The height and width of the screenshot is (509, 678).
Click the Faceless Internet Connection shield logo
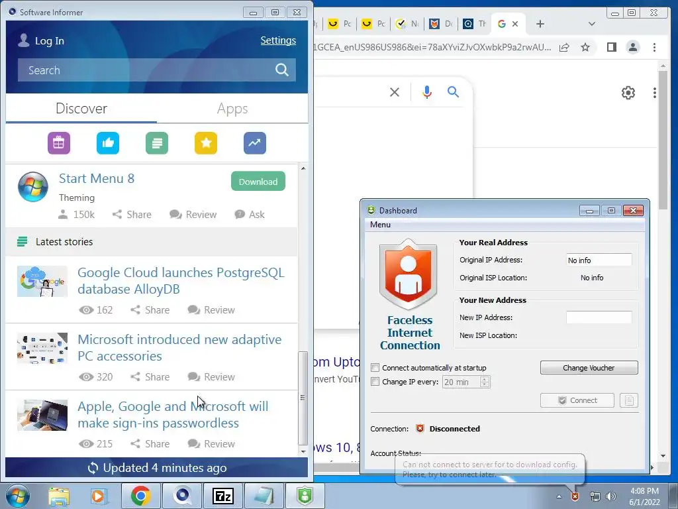(x=408, y=274)
